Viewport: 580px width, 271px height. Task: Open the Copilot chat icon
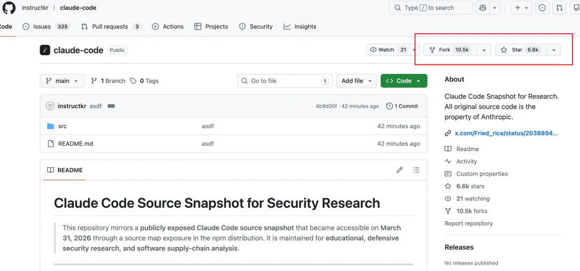pyautogui.click(x=482, y=8)
